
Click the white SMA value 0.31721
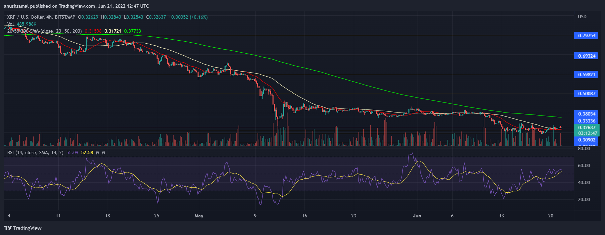[113, 31]
